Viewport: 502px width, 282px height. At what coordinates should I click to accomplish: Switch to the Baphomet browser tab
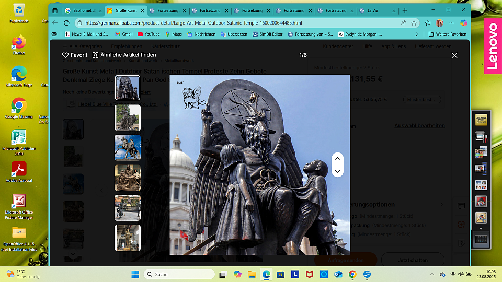83,10
